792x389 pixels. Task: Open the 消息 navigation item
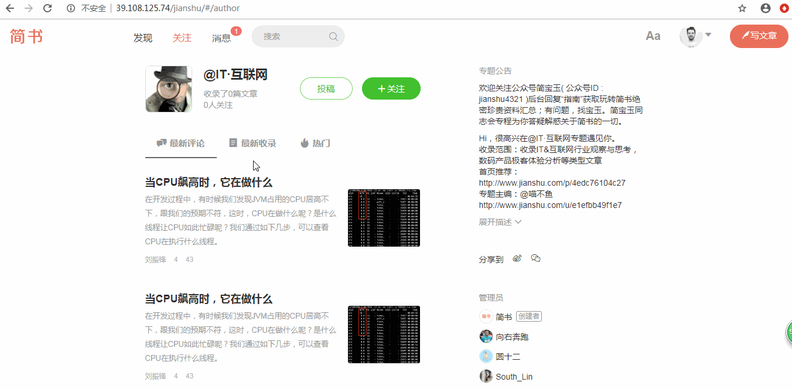[221, 38]
